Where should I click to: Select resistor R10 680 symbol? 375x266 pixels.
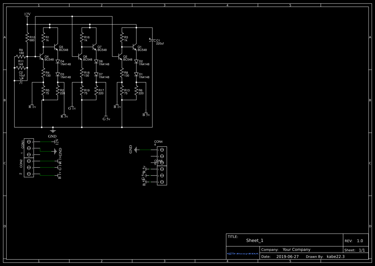pyautogui.click(x=27, y=38)
